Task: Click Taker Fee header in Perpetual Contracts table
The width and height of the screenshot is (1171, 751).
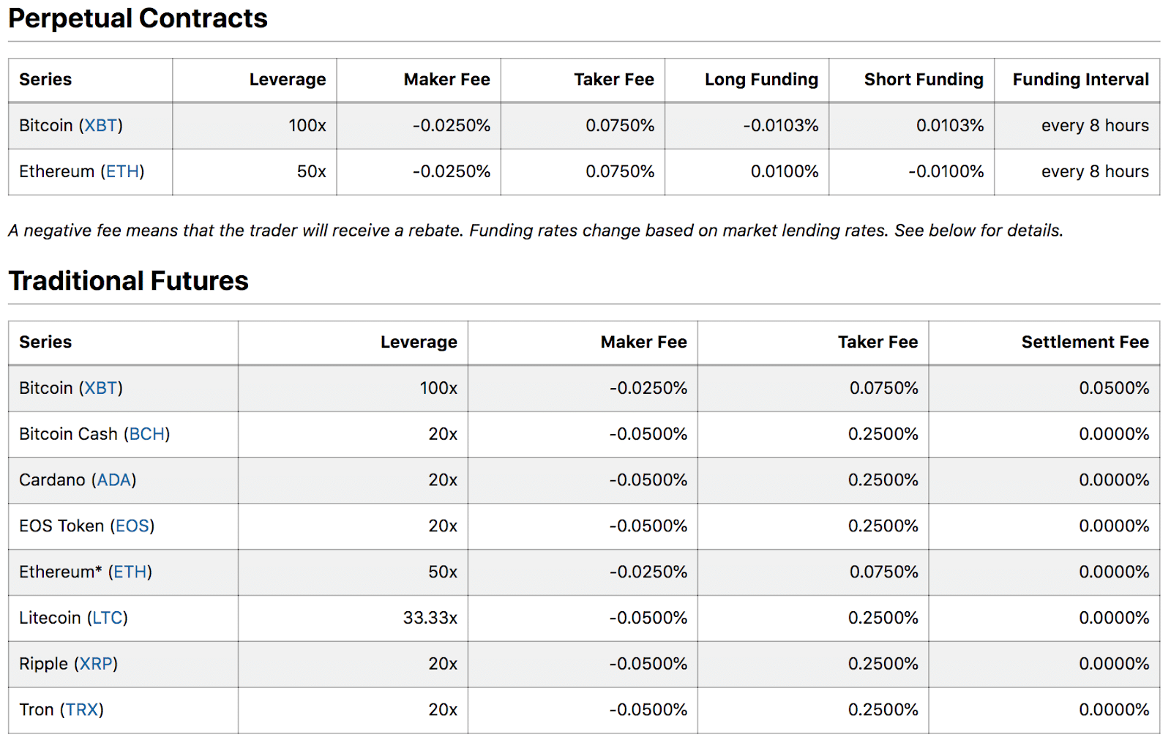Action: click(613, 80)
